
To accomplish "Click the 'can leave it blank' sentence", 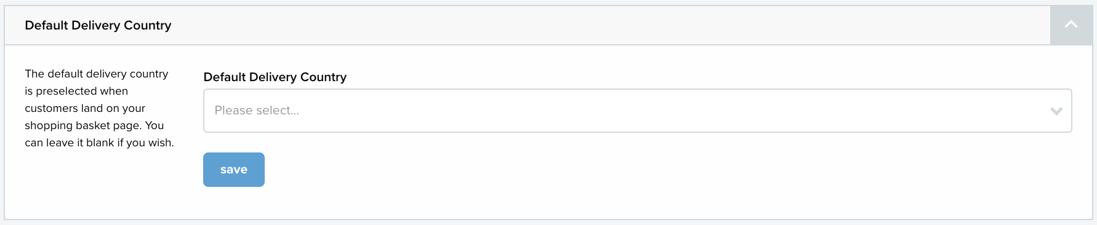I will tap(100, 143).
